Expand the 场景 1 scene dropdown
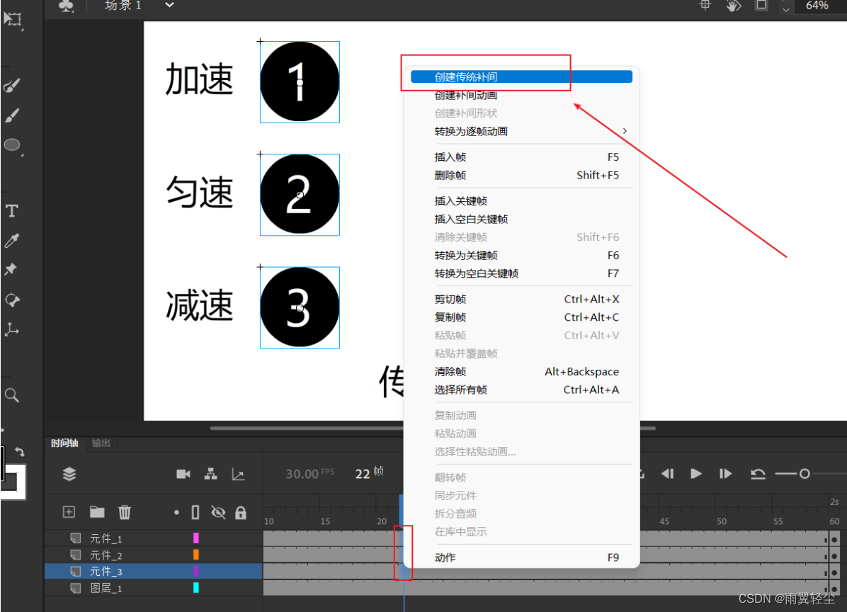 pyautogui.click(x=168, y=6)
